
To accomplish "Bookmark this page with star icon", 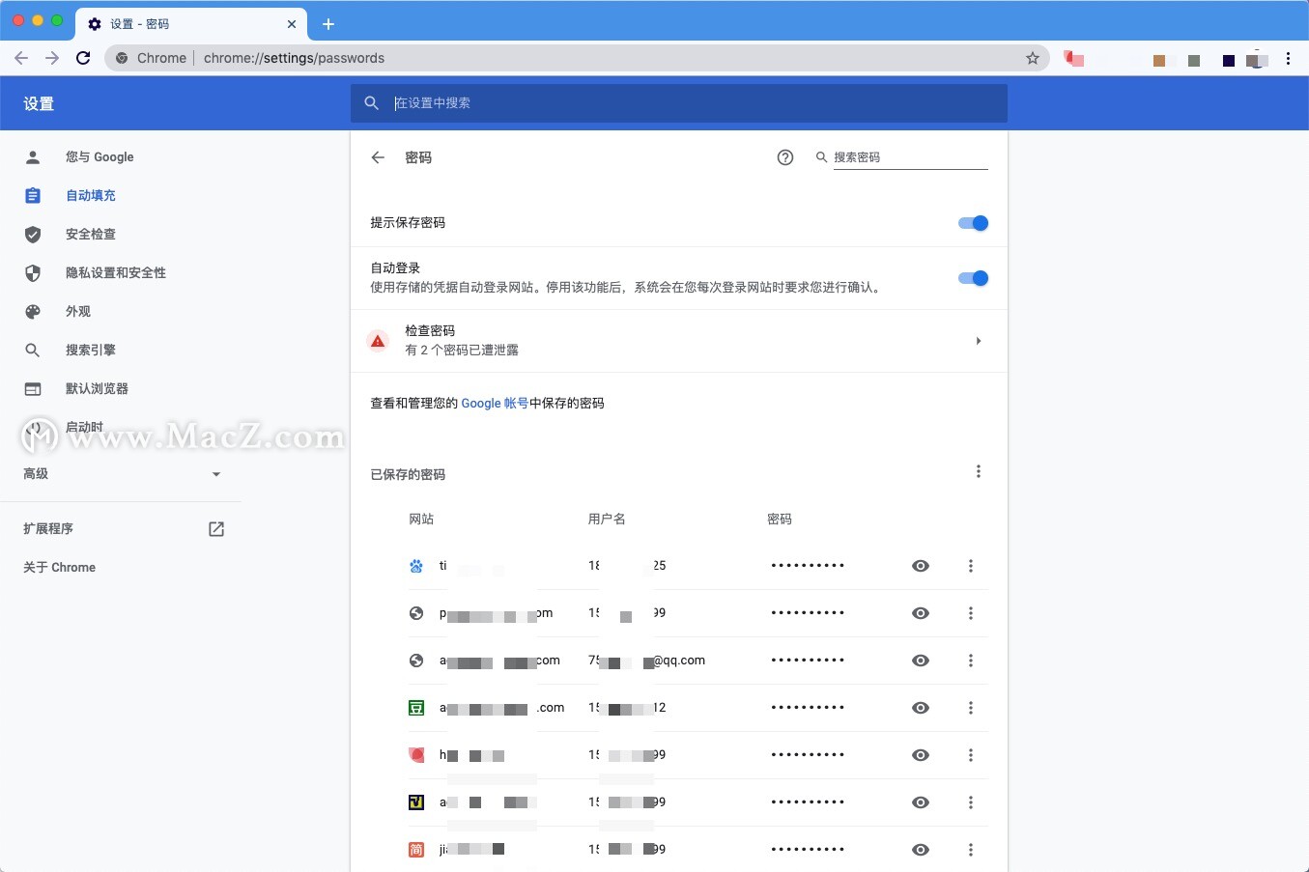I will [x=1033, y=58].
